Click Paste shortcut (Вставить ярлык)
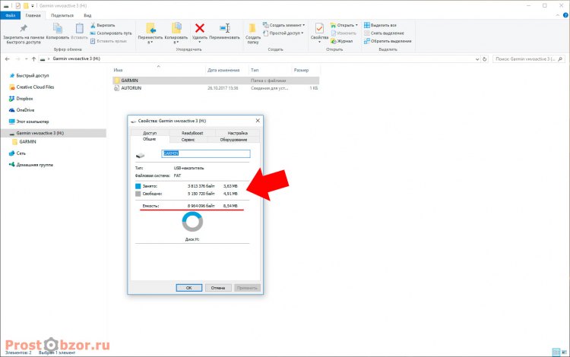The width and height of the screenshot is (570, 357). [x=109, y=41]
